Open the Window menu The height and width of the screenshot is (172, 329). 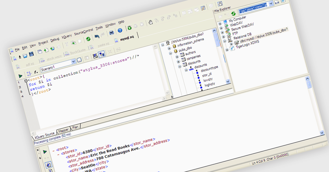click(x=110, y=25)
